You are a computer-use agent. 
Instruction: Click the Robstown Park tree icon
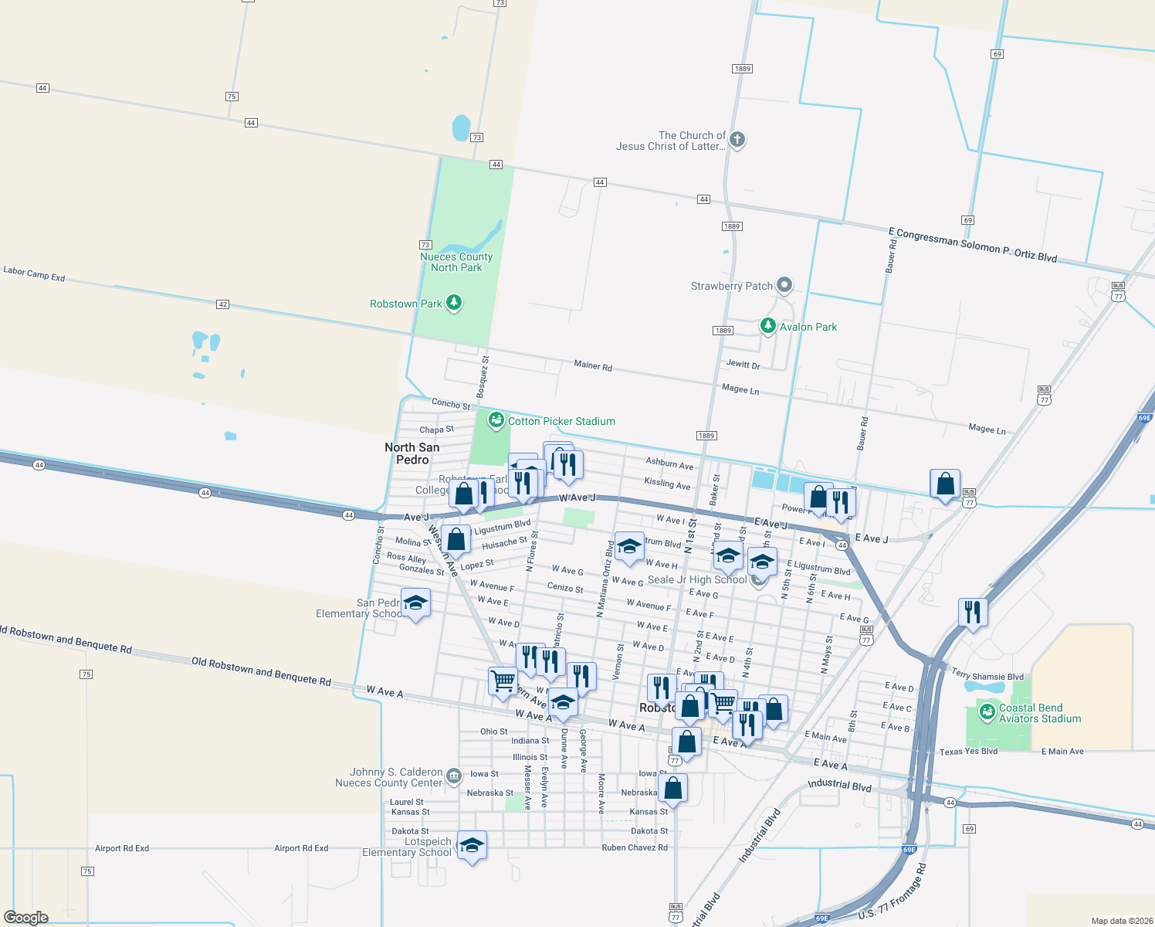[x=452, y=303]
